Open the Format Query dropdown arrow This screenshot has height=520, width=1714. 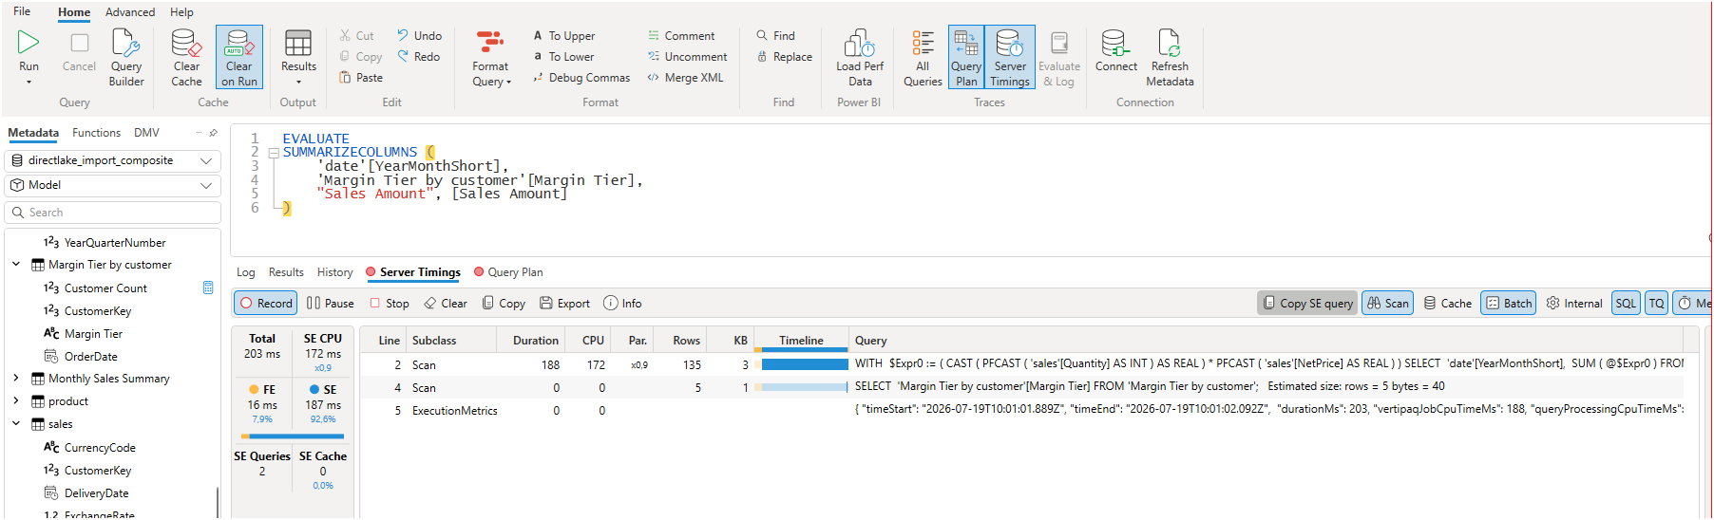(508, 83)
